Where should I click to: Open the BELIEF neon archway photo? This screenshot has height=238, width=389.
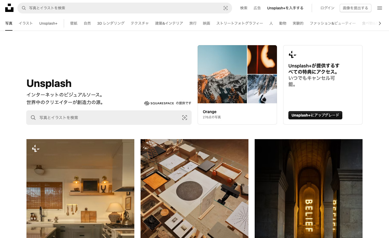point(309,188)
